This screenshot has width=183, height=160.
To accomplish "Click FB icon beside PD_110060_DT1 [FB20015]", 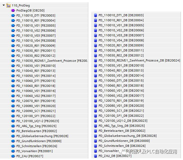I will [13, 81].
